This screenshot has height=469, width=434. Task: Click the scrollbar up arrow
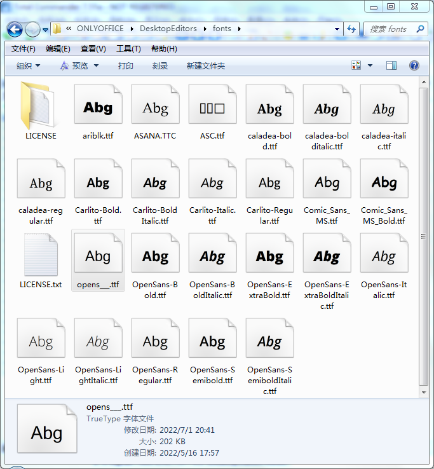click(x=424, y=81)
